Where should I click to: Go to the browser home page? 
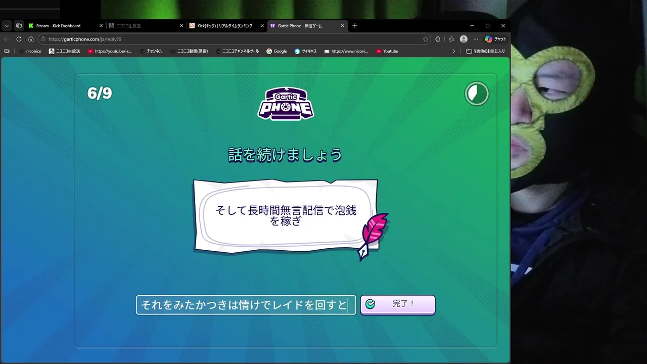tap(31, 39)
